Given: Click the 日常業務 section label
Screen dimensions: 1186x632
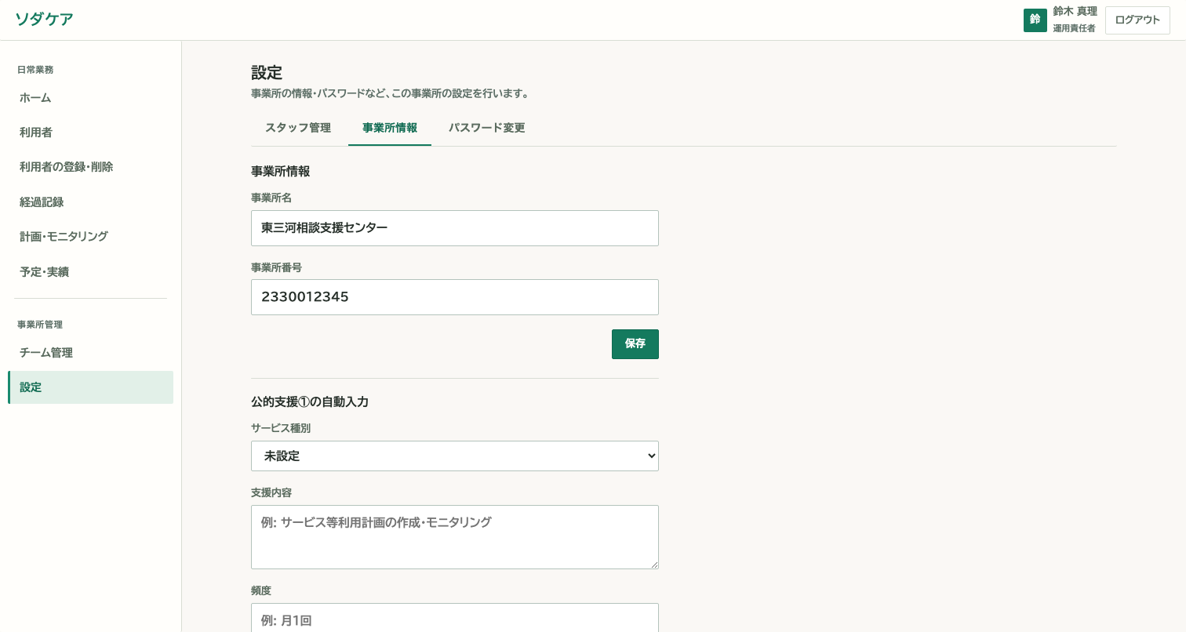Looking at the screenshot, I should (x=35, y=70).
